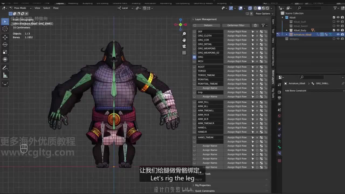Select the Scale tool

click(5, 52)
